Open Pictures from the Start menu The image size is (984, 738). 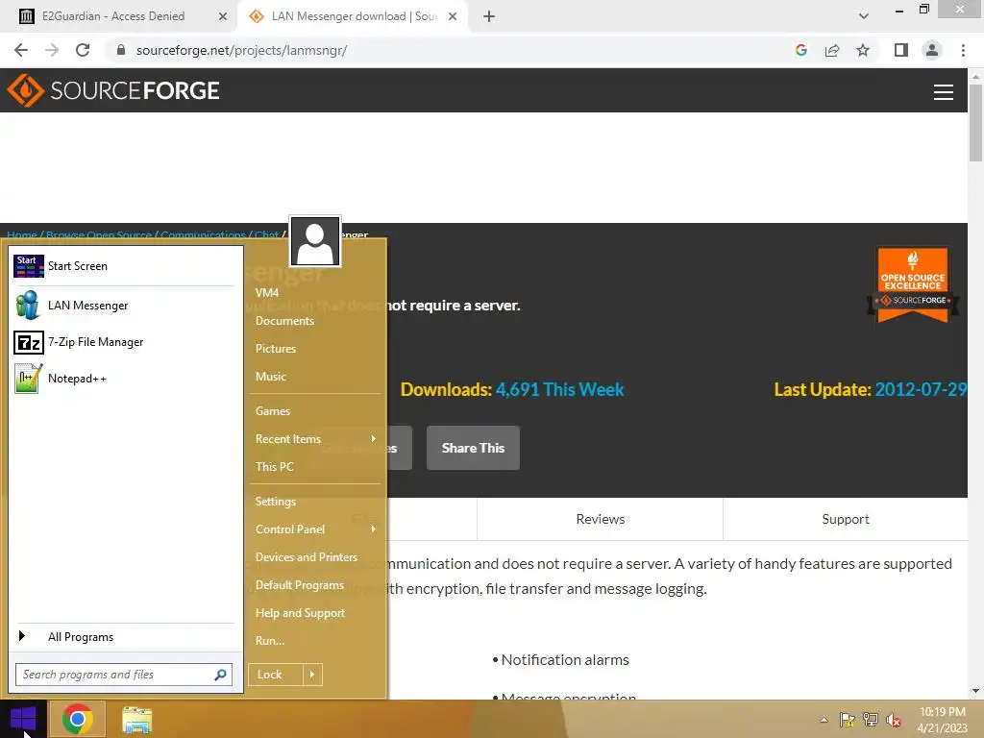tap(276, 348)
